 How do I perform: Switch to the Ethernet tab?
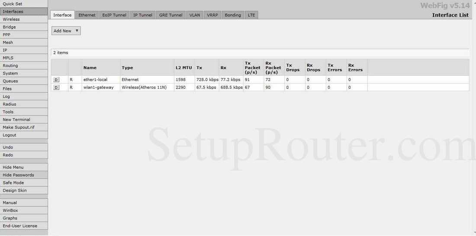(87, 15)
